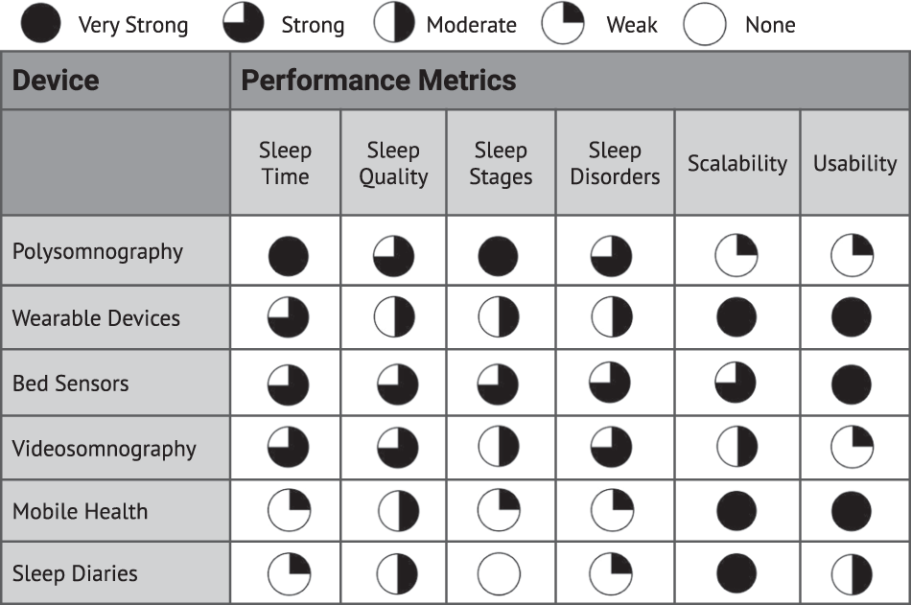
Task: Click Polysomnography Sleep Time rating circle
Action: pos(288,257)
